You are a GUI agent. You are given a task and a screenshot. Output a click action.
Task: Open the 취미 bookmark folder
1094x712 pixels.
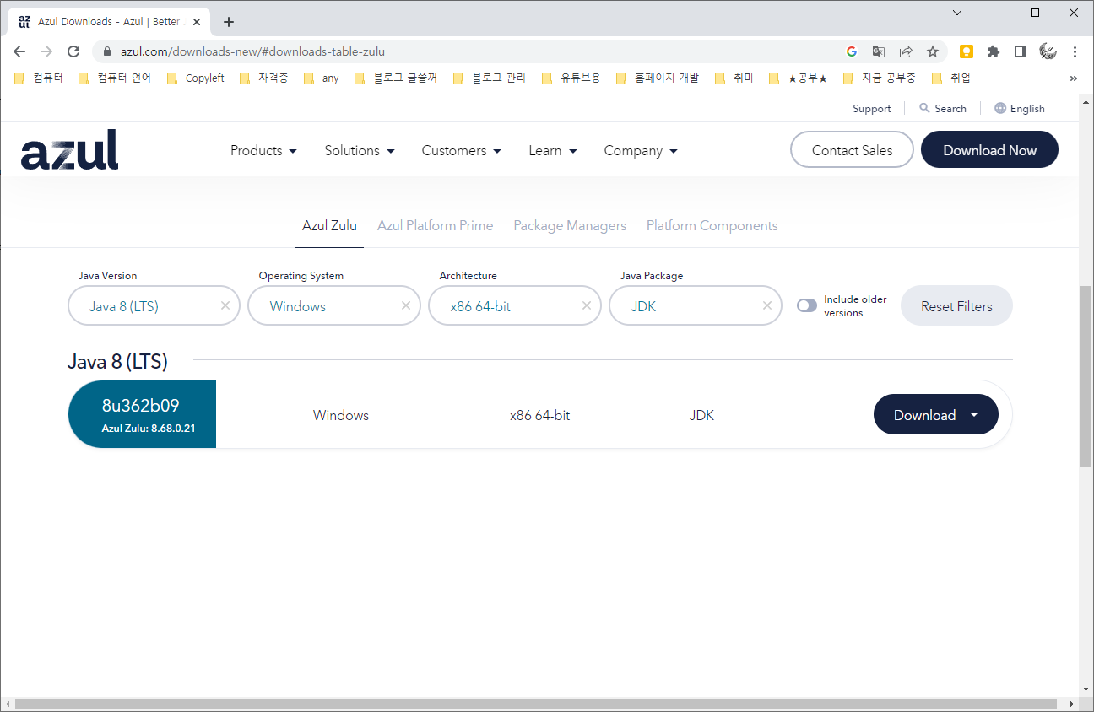(x=734, y=78)
